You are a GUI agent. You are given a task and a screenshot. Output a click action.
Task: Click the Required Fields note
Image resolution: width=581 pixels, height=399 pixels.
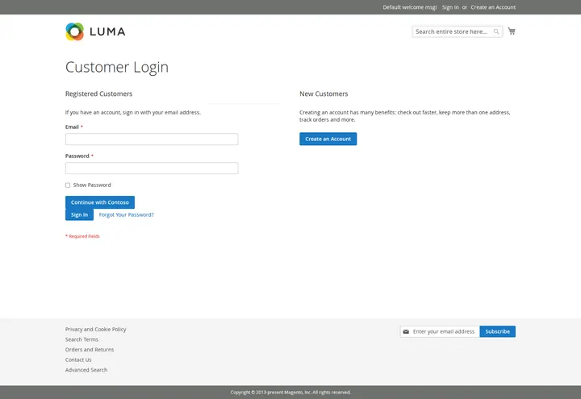click(82, 236)
